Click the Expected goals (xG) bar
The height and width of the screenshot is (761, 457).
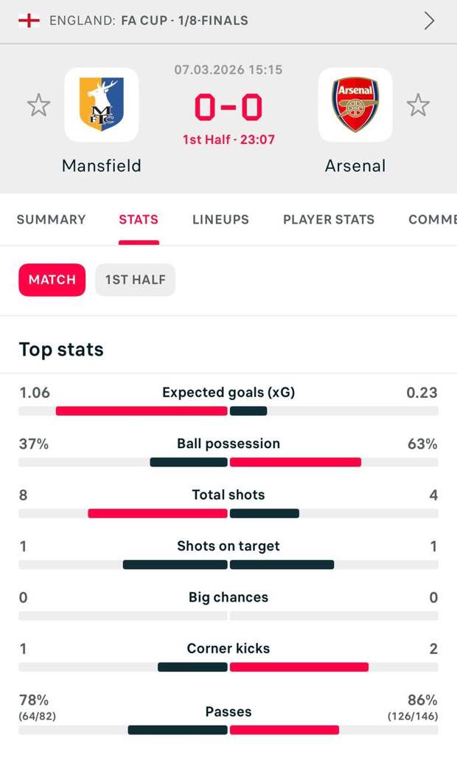tap(228, 411)
